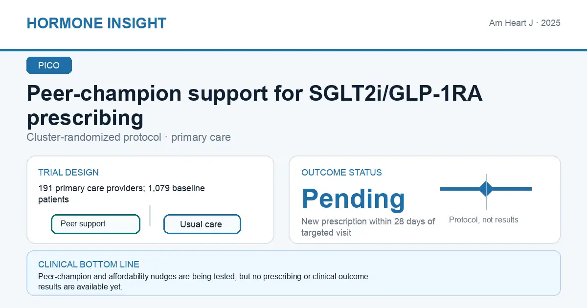Select the Peer support arm pill
The width and height of the screenshot is (587, 308).
95,224
